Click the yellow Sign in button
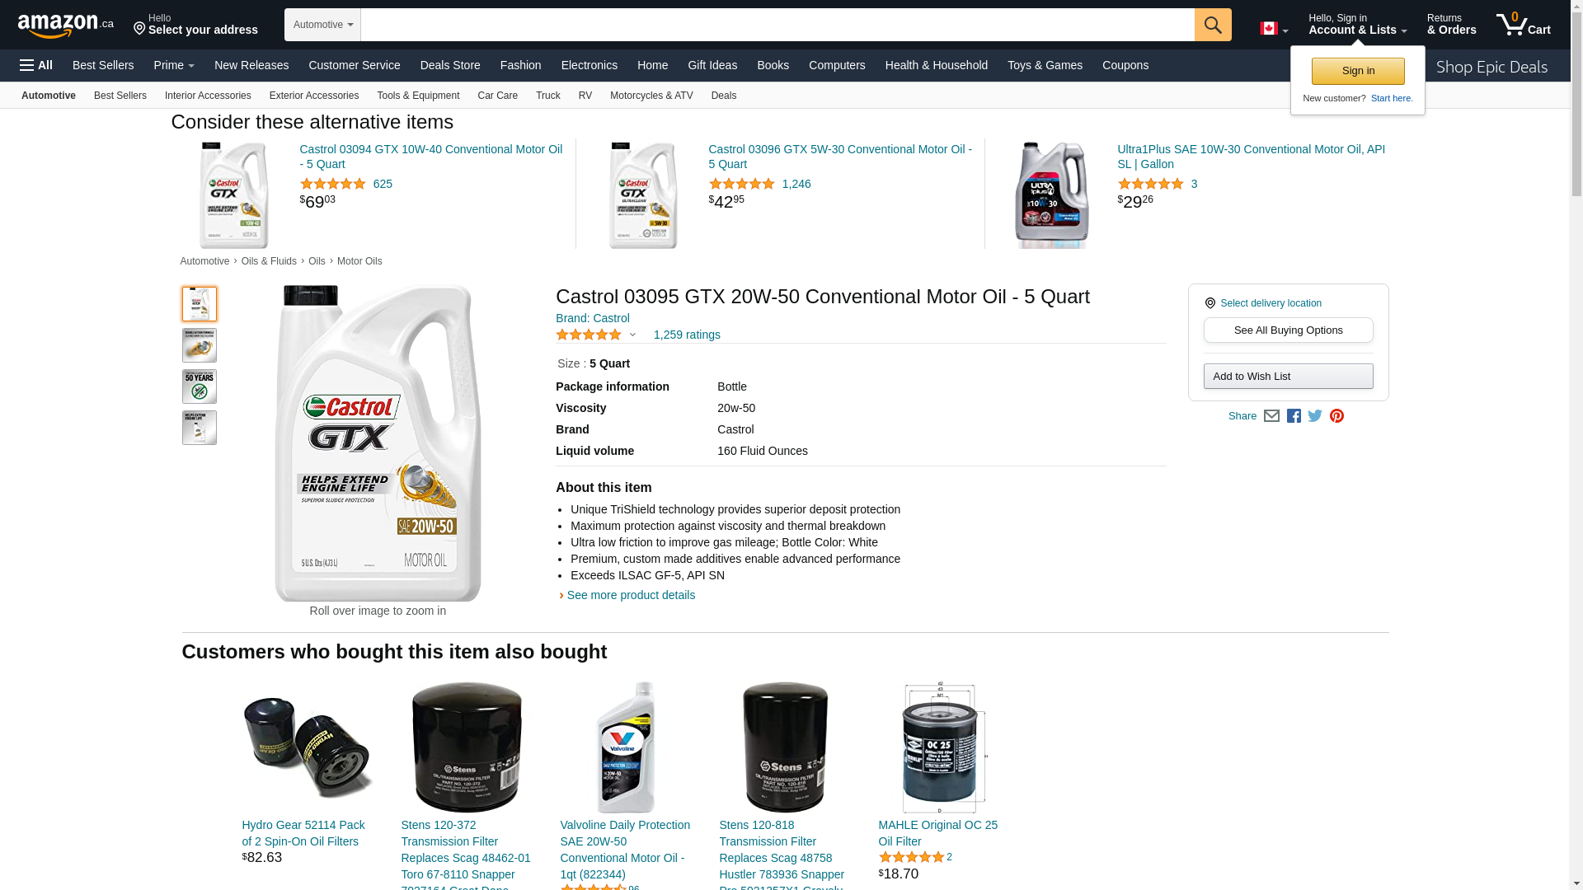This screenshot has height=890, width=1583. click(1358, 71)
